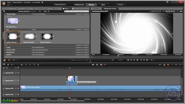Open the Edit (Редактировать) menu
The height and width of the screenshot is (104, 185).
[x=17, y=2]
